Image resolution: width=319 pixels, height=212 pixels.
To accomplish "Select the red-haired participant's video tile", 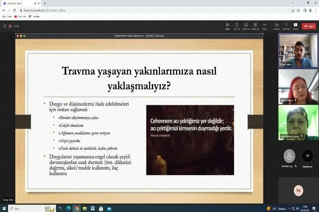I will (x=298, y=86).
